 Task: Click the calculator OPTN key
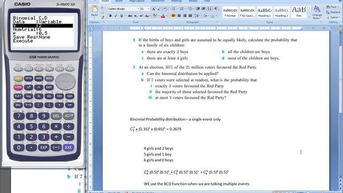coord(28,78)
